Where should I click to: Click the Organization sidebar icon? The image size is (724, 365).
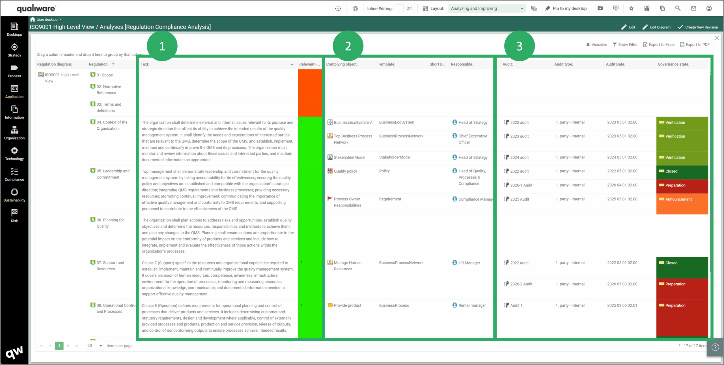pos(14,133)
